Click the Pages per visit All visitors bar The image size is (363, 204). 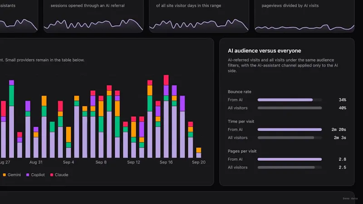pos(289,167)
